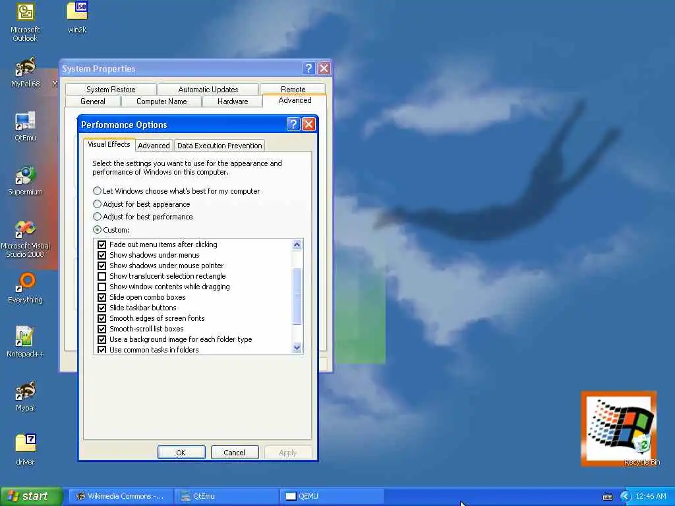Close the System Properties window
Viewport: 675px width, 506px height.
click(x=324, y=69)
